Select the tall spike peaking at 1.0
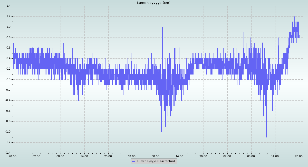This screenshot has height=167, width=308. pyautogui.click(x=162, y=28)
